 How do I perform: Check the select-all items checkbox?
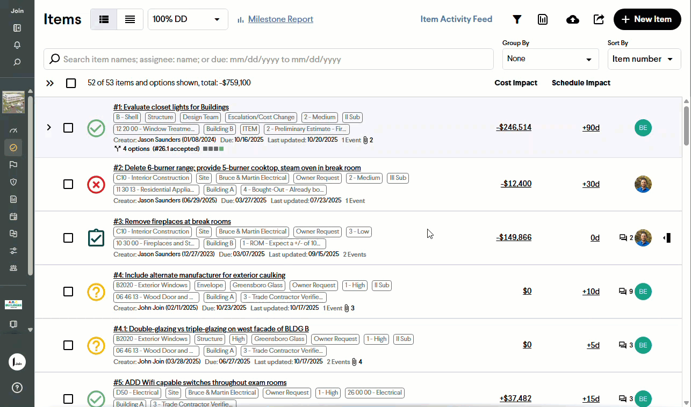pyautogui.click(x=71, y=83)
